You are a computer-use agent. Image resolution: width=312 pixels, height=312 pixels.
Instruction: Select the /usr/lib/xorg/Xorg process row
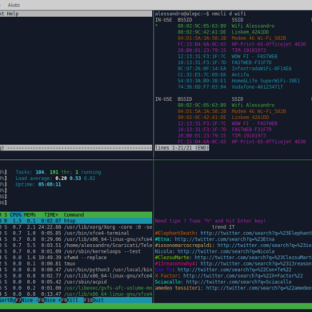point(76,227)
